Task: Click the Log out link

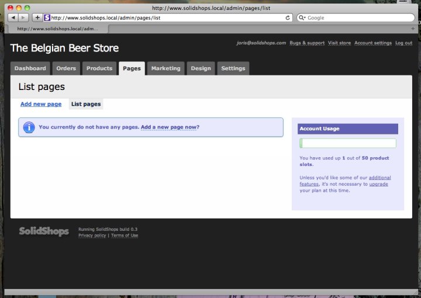Action: (x=403, y=43)
